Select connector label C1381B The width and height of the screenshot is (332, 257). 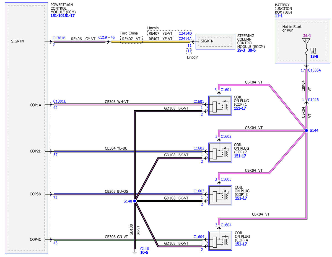tap(59, 38)
